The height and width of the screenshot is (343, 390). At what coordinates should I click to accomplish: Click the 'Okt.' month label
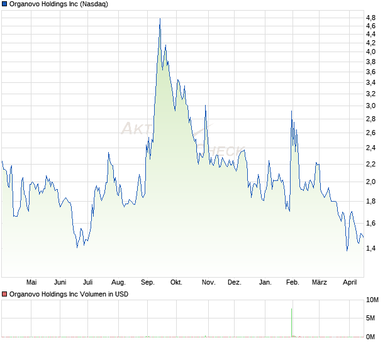point(176,282)
